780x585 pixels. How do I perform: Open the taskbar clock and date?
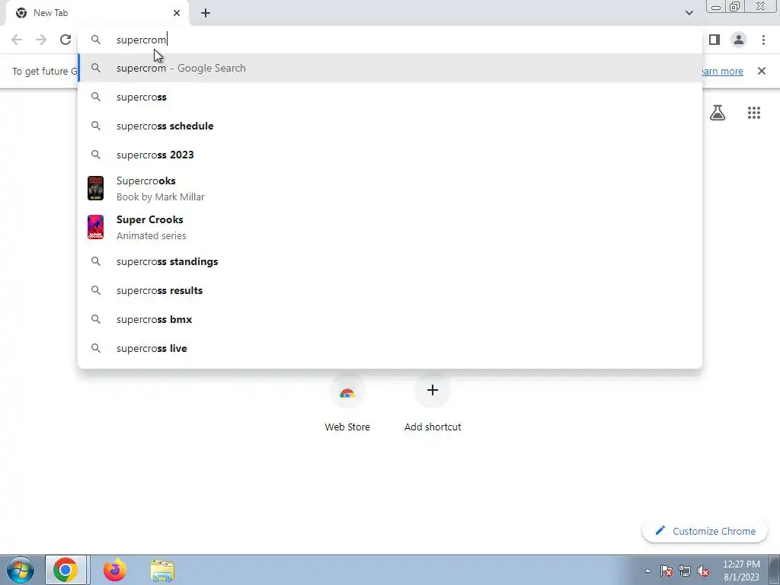tap(741, 571)
